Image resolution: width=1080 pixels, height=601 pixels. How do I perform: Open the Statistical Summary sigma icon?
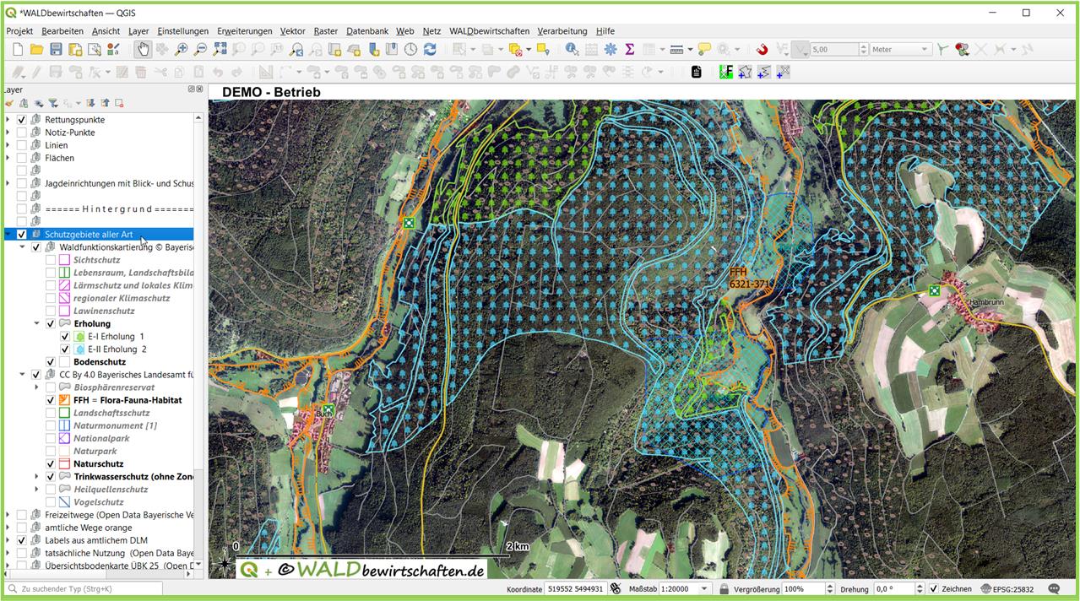[629, 50]
